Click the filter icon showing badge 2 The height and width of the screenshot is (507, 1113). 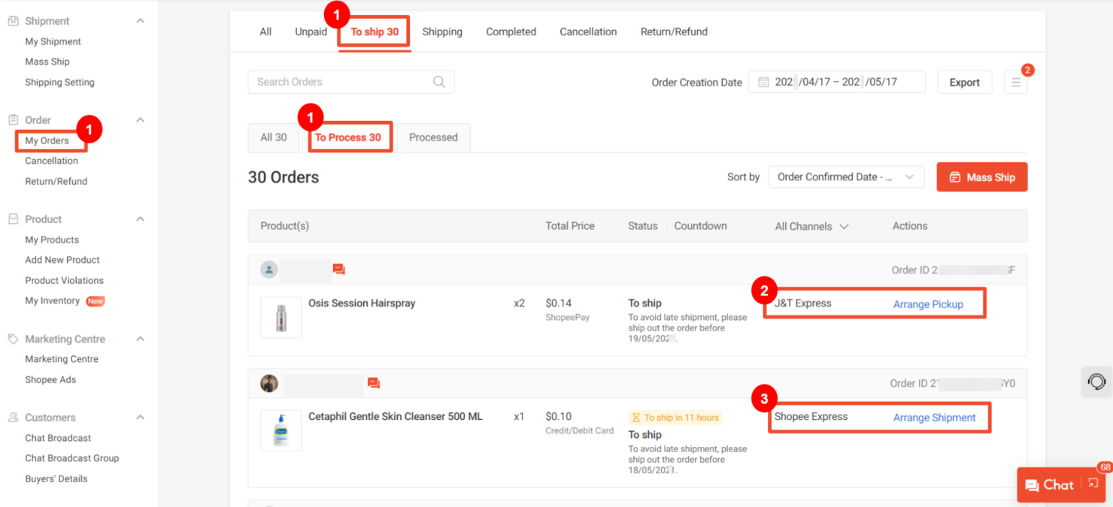1016,82
